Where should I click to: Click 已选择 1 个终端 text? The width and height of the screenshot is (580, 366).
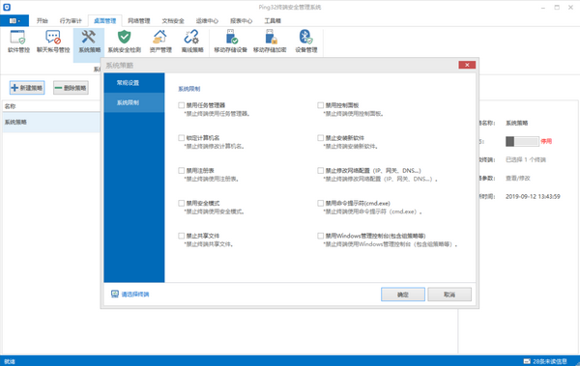(x=526, y=159)
